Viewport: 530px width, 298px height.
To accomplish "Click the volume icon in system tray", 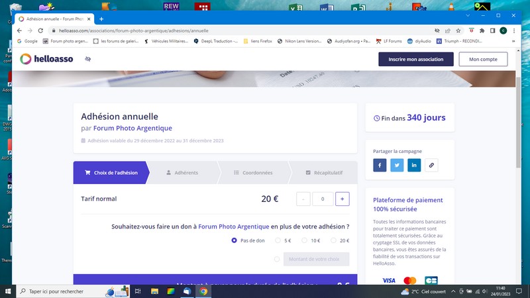I will click(x=485, y=291).
